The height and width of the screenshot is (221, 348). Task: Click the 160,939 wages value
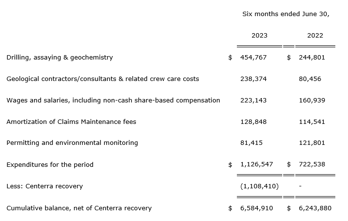312,100
